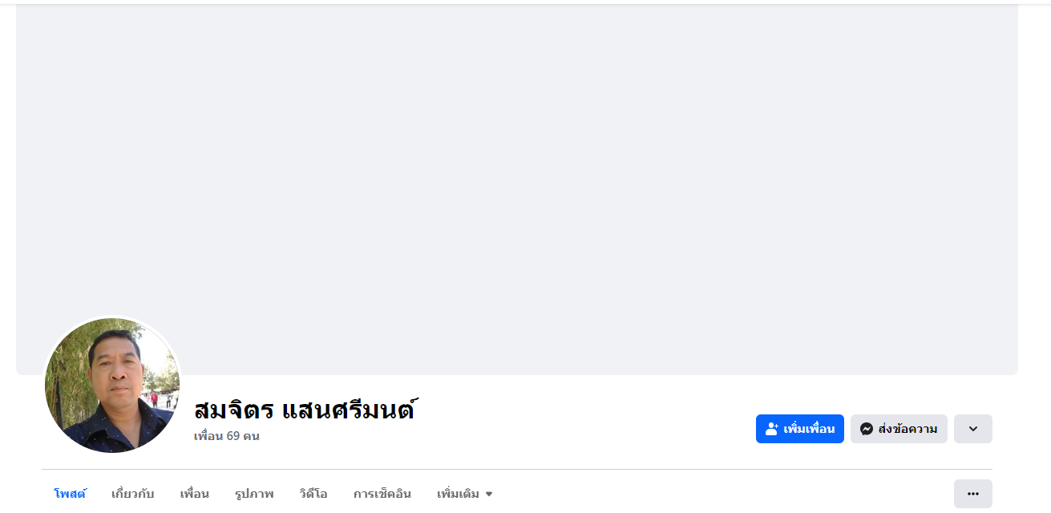Click the เพื่อน 69 คน friends count link

pos(226,436)
